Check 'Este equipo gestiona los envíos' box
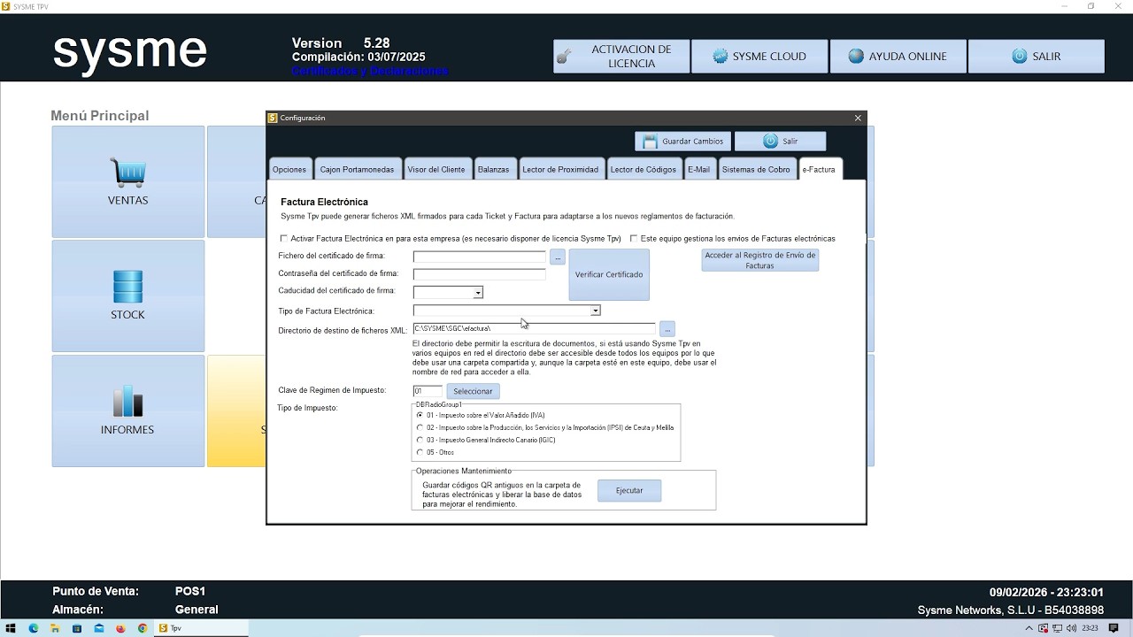Screen dimensions: 1133x637 [634, 239]
